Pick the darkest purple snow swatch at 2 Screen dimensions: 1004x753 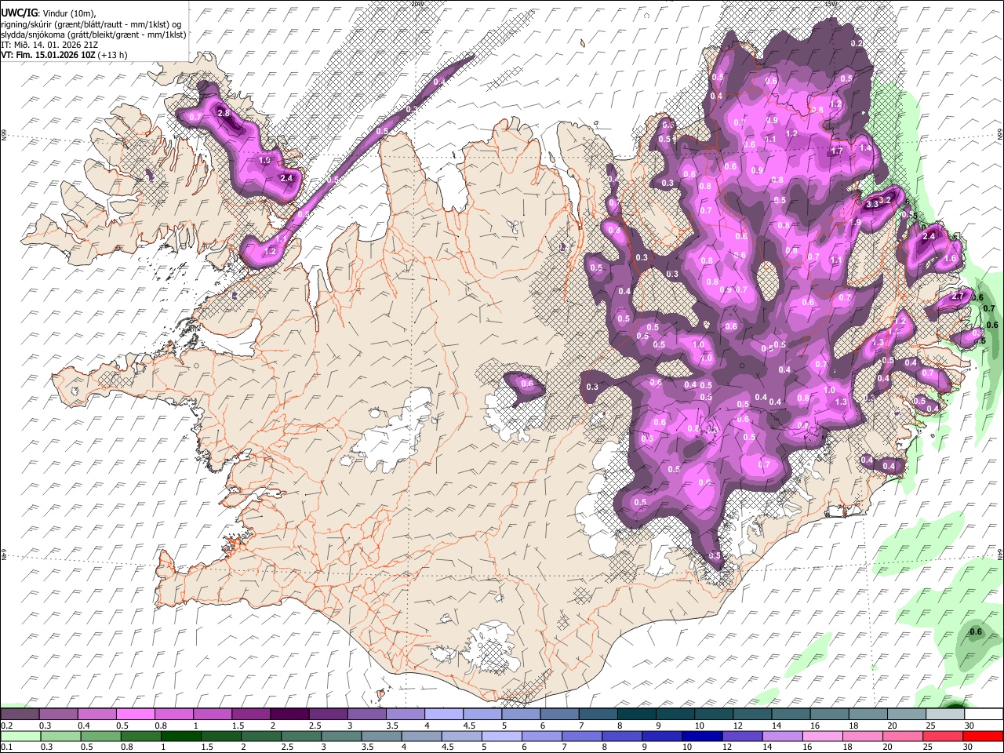coord(289,714)
